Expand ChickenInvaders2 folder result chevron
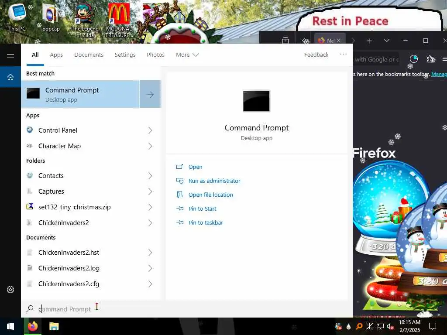 point(150,223)
